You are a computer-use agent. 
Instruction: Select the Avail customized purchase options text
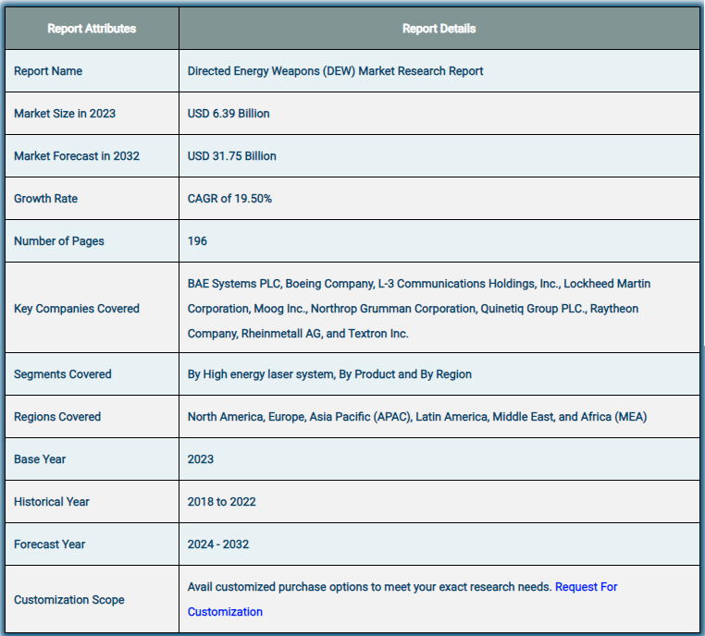point(369,587)
